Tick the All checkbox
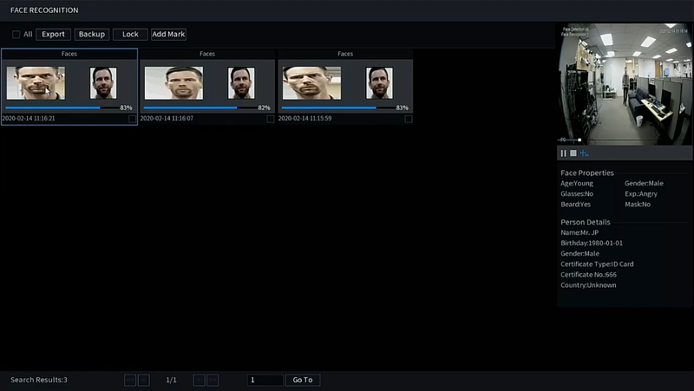 pyautogui.click(x=16, y=34)
